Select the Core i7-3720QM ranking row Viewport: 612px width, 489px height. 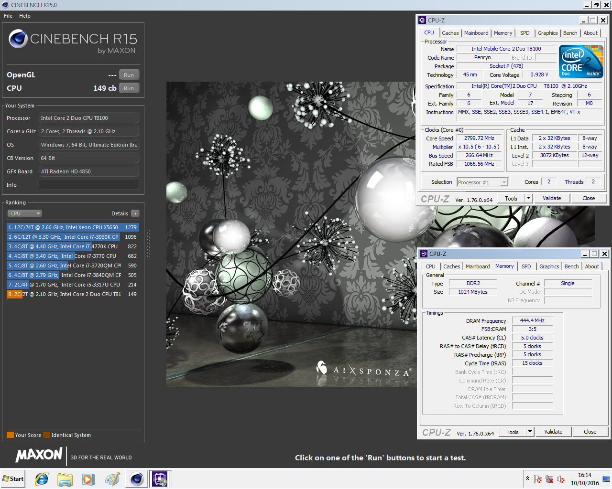(73, 266)
